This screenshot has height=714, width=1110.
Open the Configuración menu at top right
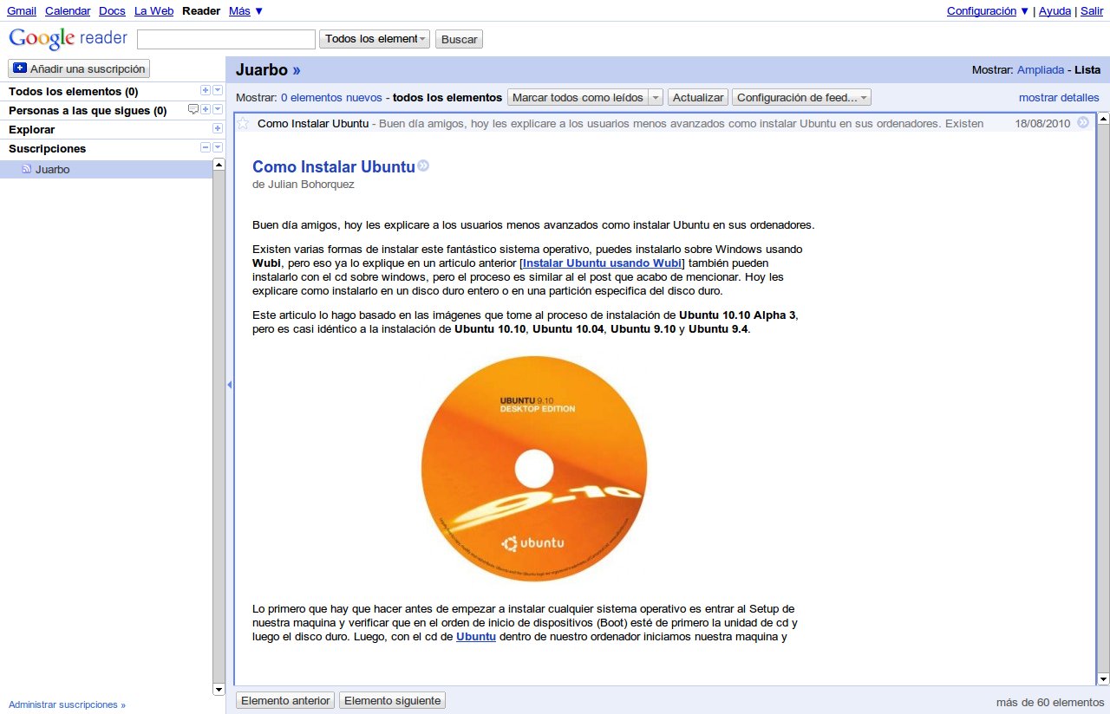[x=988, y=11]
